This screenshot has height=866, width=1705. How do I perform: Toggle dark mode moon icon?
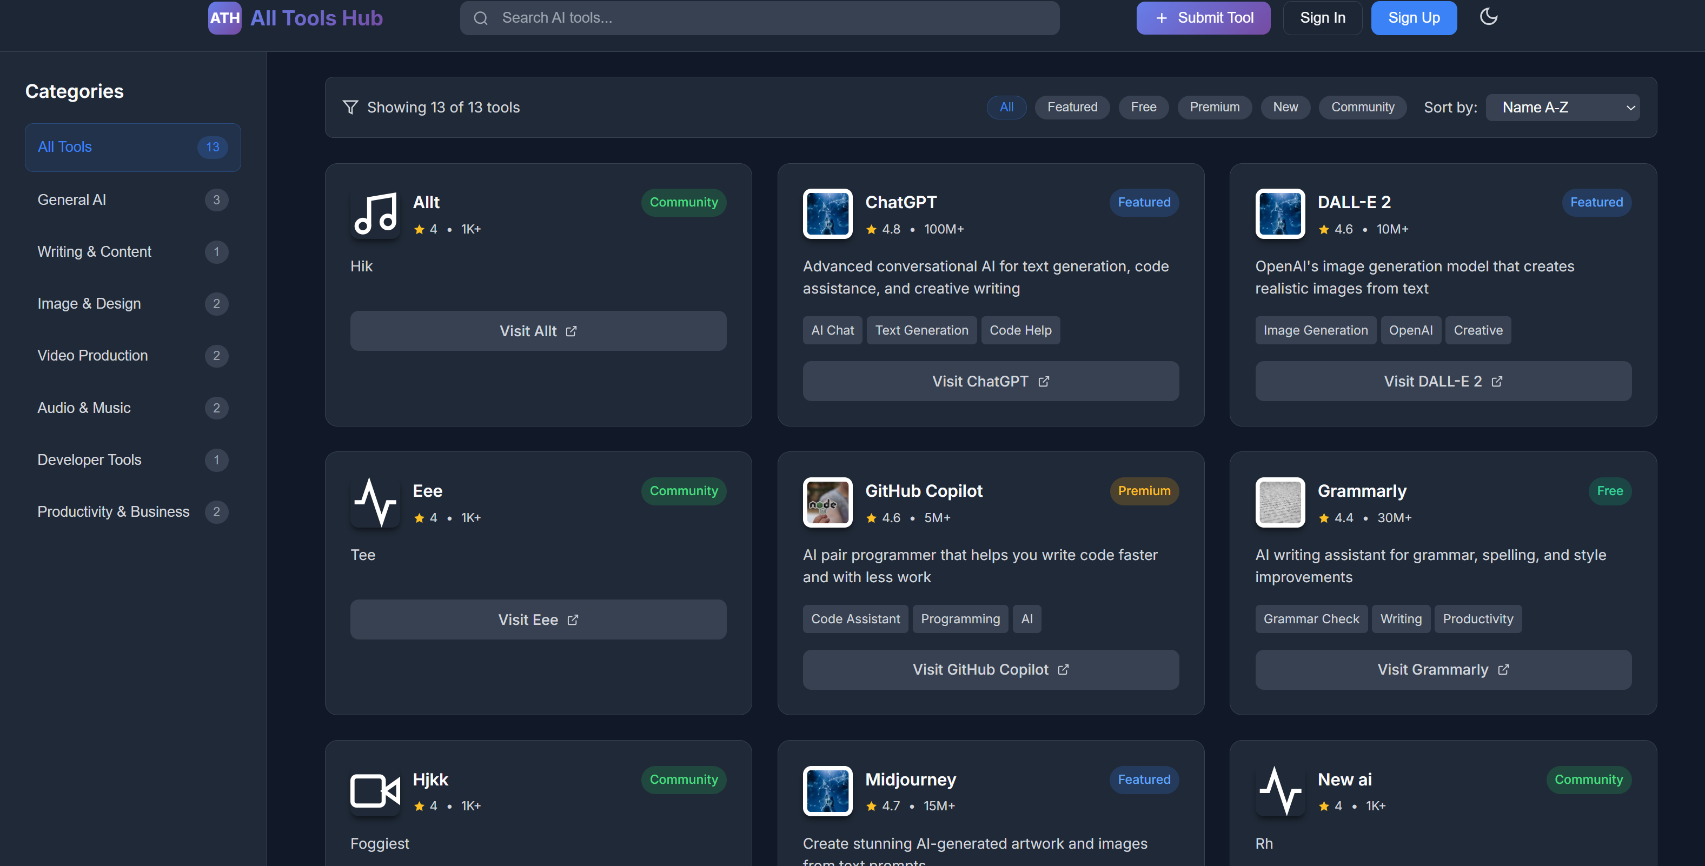(1489, 17)
